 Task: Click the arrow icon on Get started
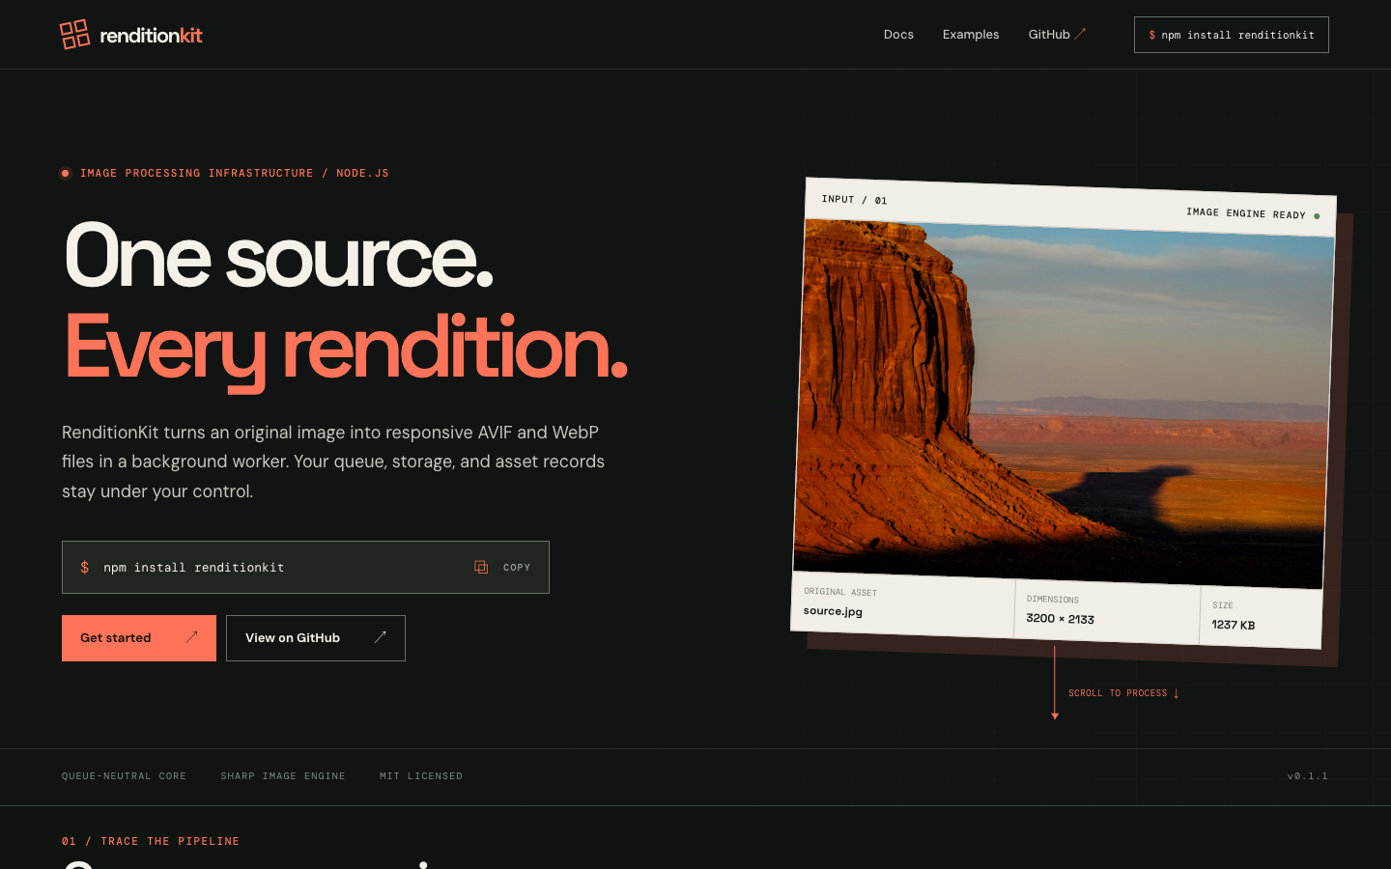coord(191,637)
